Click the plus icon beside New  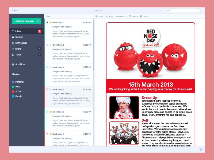pos(97,16)
